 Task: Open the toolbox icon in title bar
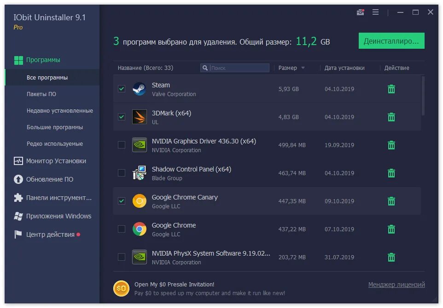(360, 12)
